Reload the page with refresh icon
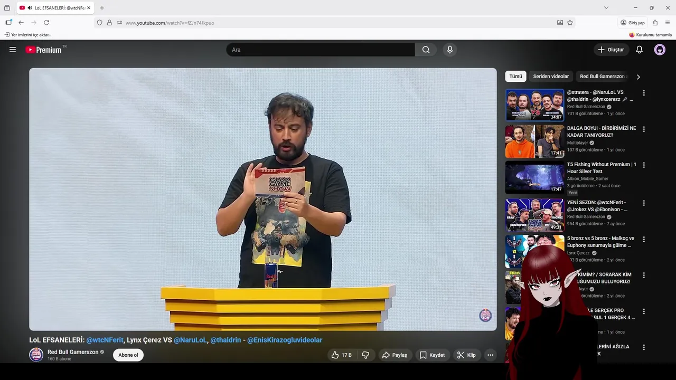 [x=46, y=23]
